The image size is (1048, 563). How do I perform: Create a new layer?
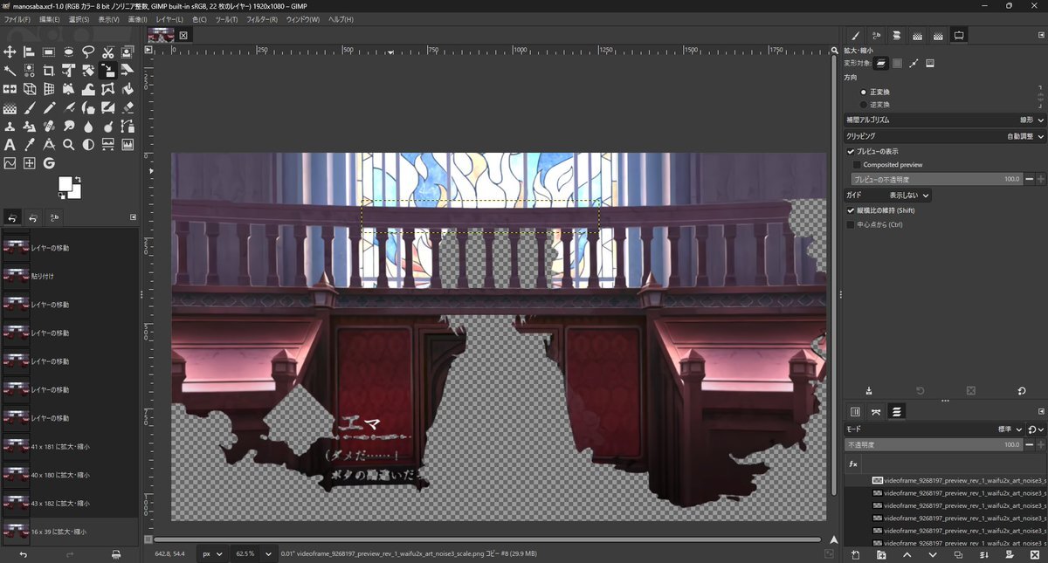(x=855, y=555)
